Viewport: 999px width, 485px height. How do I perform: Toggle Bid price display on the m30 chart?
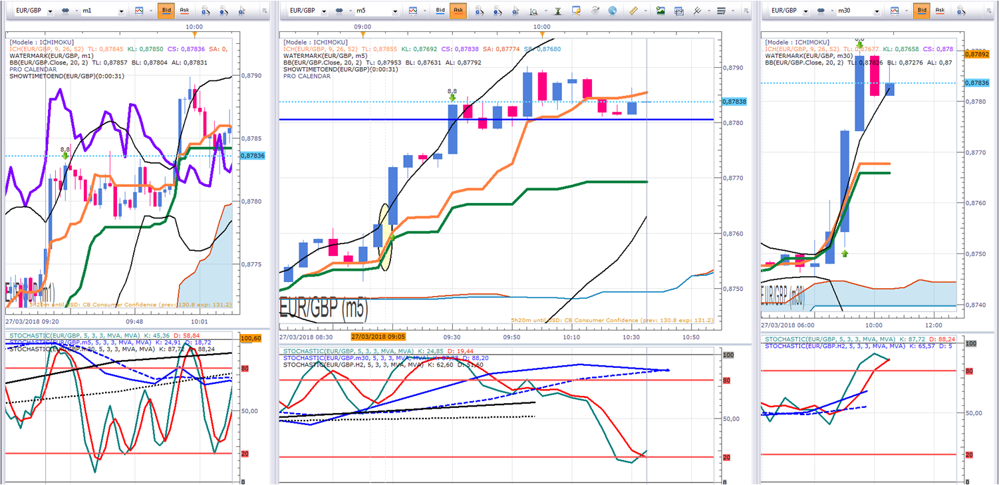tap(922, 11)
